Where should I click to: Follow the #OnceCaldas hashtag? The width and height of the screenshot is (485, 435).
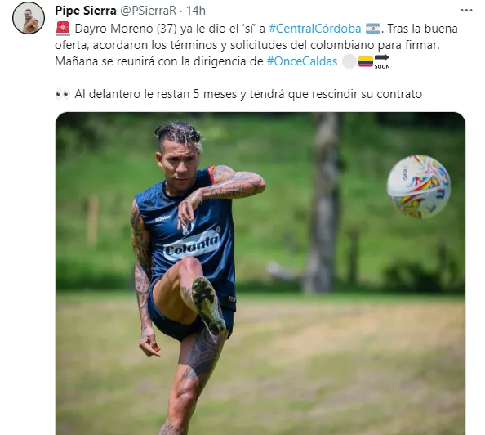click(302, 61)
